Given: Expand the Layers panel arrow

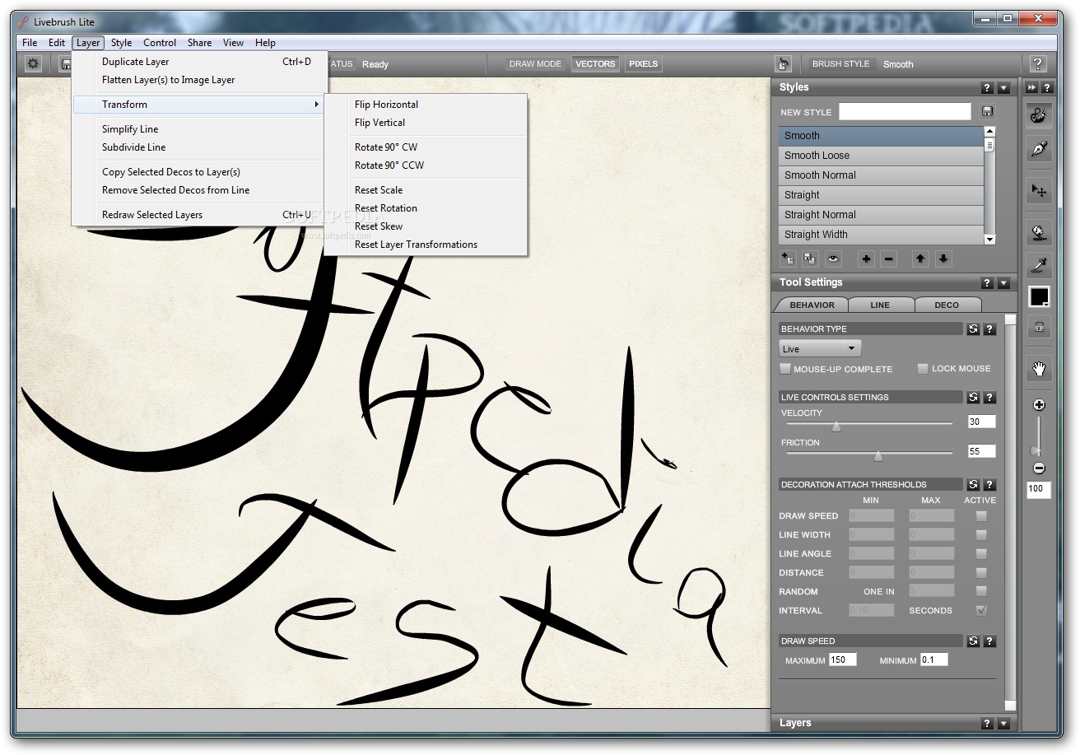Looking at the screenshot, I should tap(1003, 724).
